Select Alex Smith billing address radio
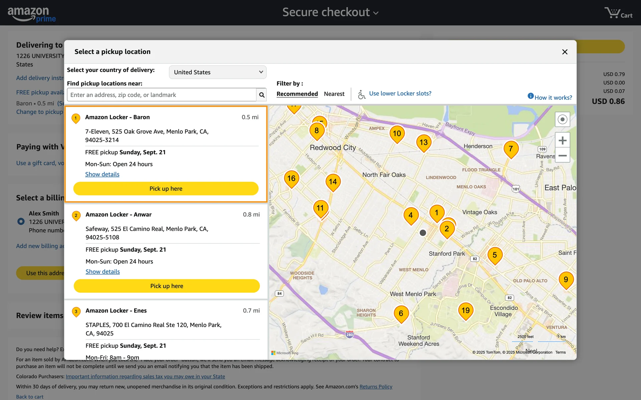The image size is (641, 400). point(21,221)
